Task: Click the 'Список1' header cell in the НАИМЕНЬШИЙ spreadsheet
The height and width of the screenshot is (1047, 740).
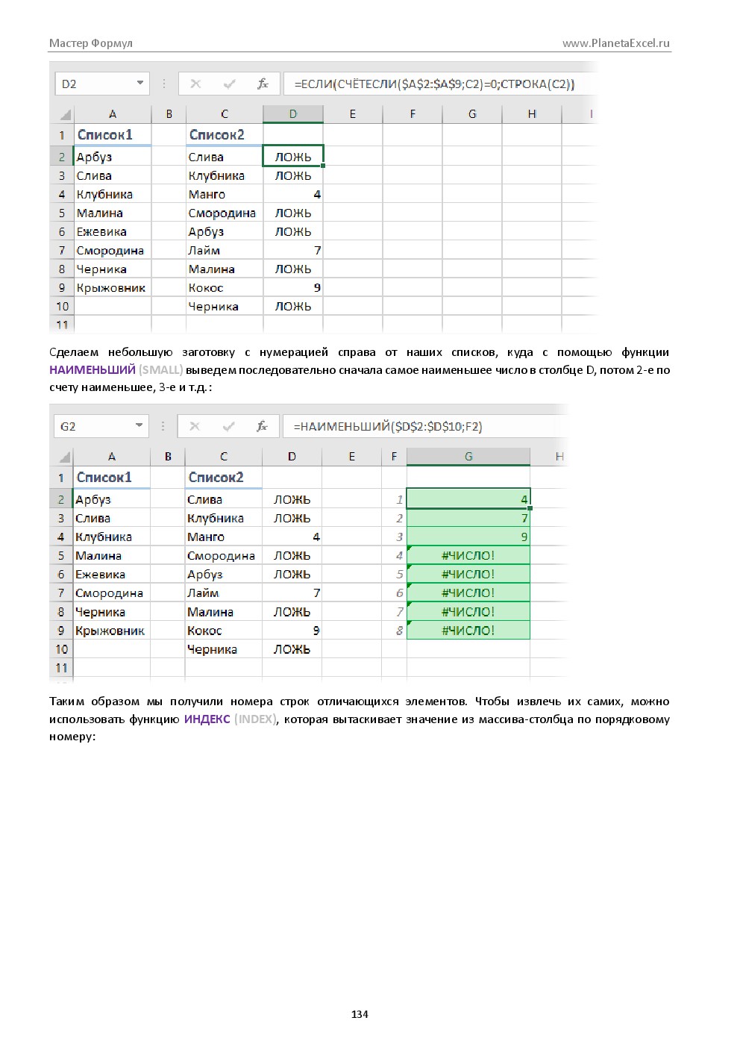Action: coord(112,478)
